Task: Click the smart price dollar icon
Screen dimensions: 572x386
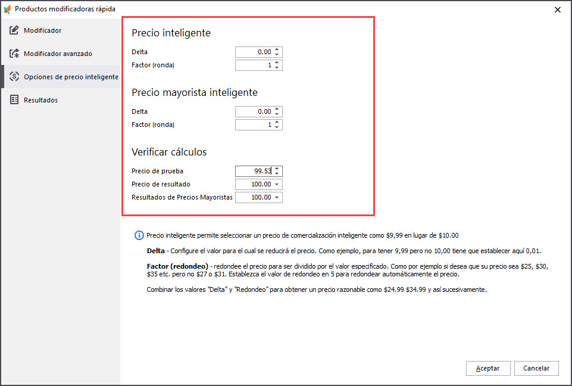Action: click(x=14, y=76)
